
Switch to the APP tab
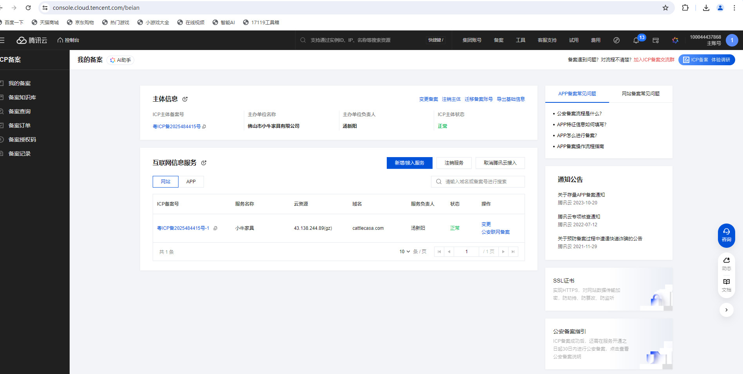(191, 182)
